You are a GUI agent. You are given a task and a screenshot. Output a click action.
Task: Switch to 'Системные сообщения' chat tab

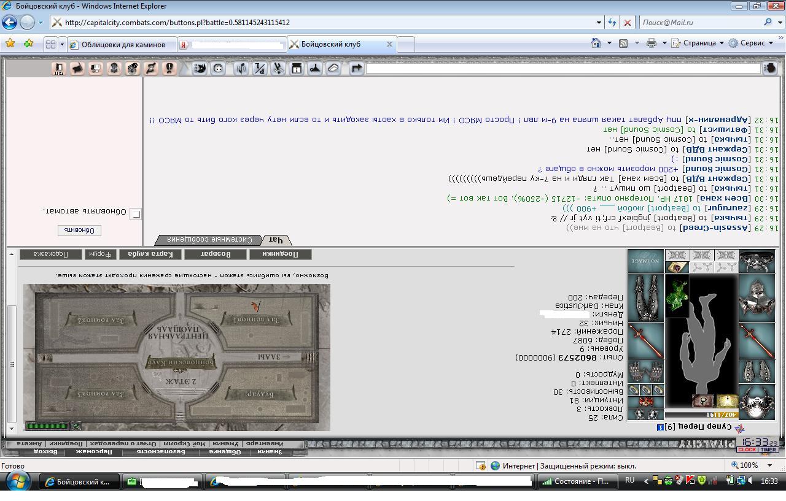click(209, 240)
